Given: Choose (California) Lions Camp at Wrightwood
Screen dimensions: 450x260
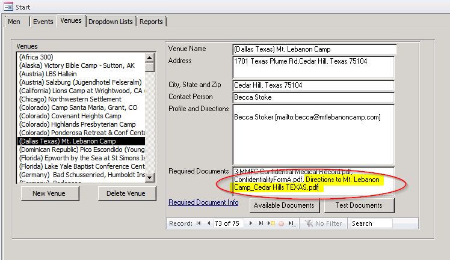Looking at the screenshot, I should click(81, 91).
